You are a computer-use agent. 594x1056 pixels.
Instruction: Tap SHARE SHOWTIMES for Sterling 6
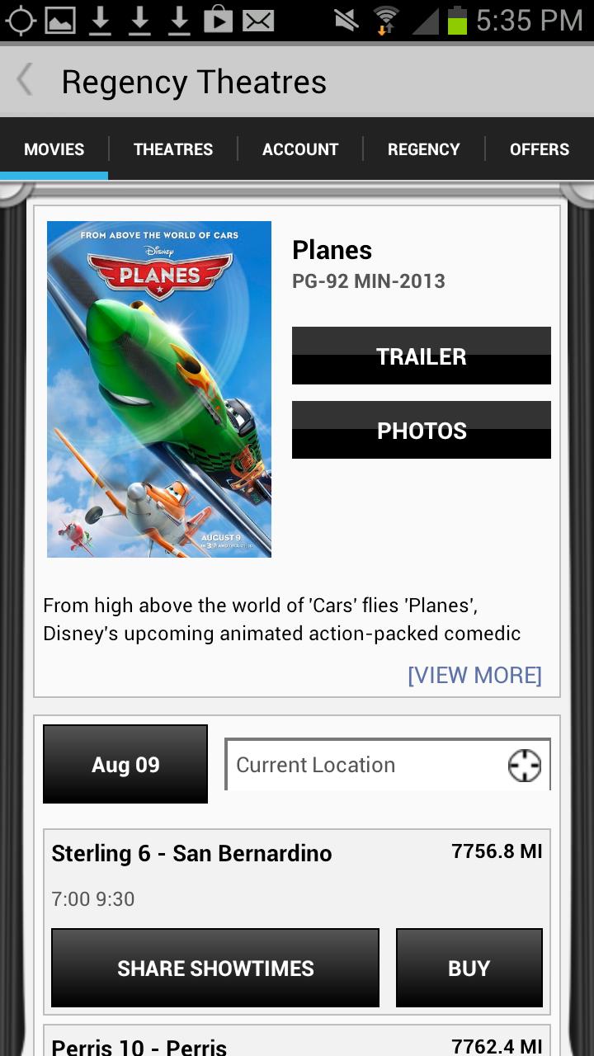pyautogui.click(x=215, y=968)
